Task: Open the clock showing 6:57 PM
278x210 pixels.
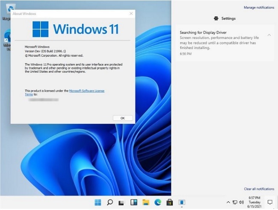Action: coord(254,202)
